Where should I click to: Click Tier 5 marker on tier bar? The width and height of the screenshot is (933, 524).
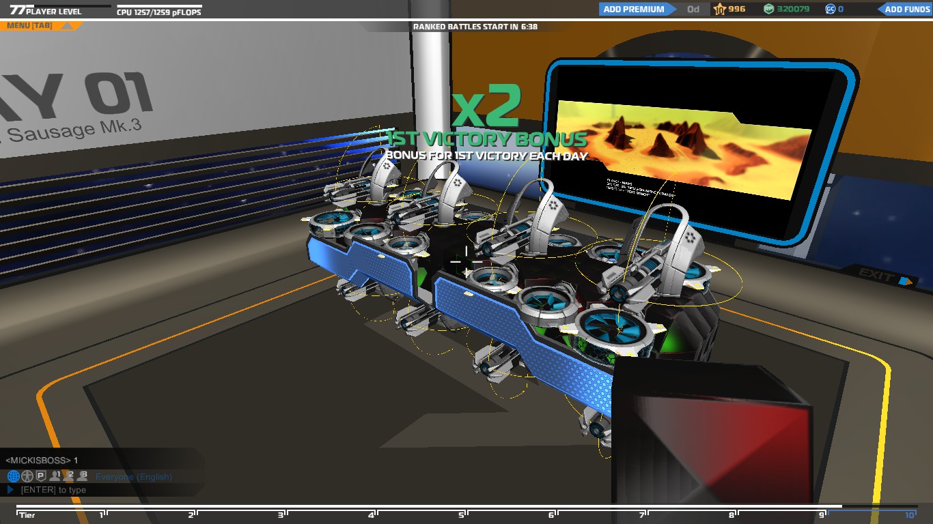point(461,515)
